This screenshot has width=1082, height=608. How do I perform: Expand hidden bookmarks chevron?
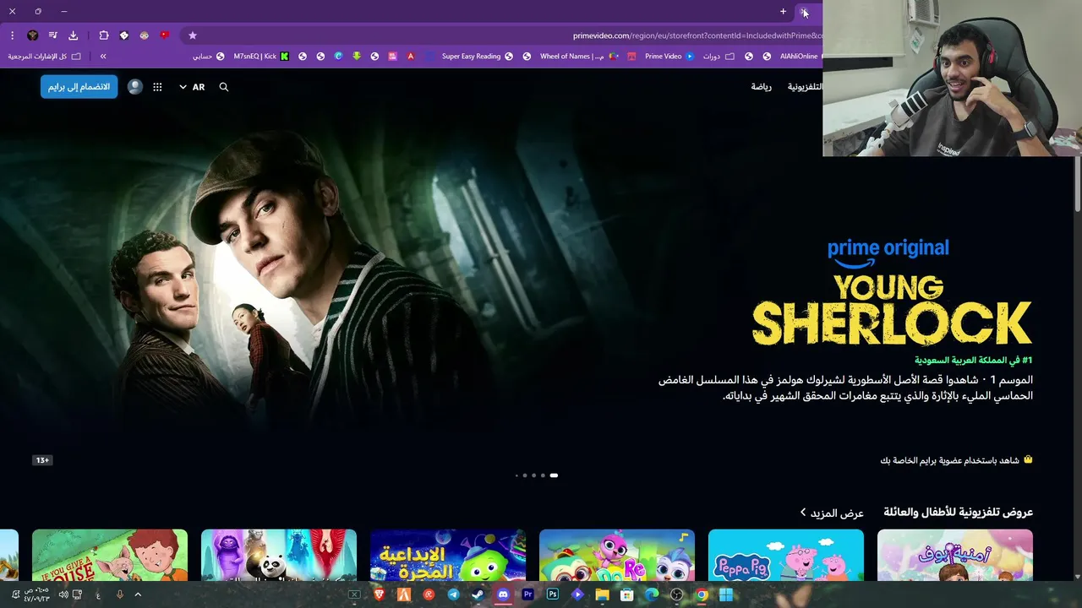point(103,57)
